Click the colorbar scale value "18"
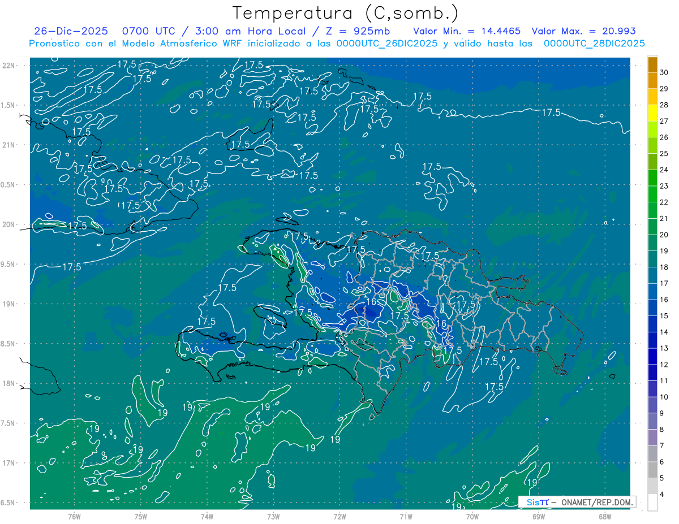The height and width of the screenshot is (524, 679). click(x=664, y=267)
